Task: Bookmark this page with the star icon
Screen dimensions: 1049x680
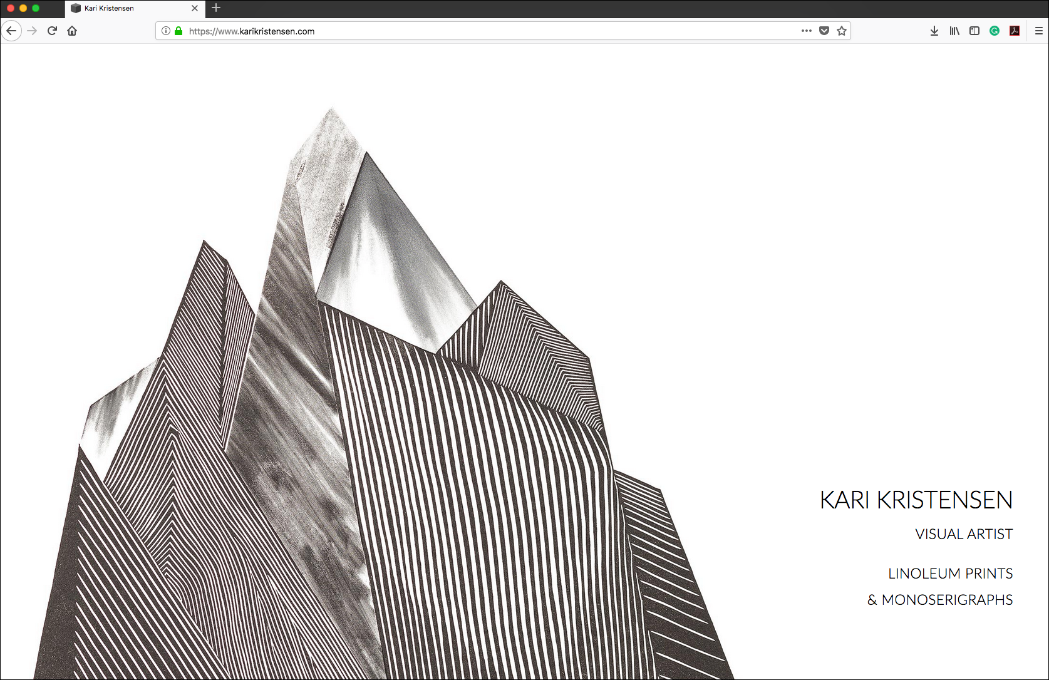Action: [x=841, y=31]
